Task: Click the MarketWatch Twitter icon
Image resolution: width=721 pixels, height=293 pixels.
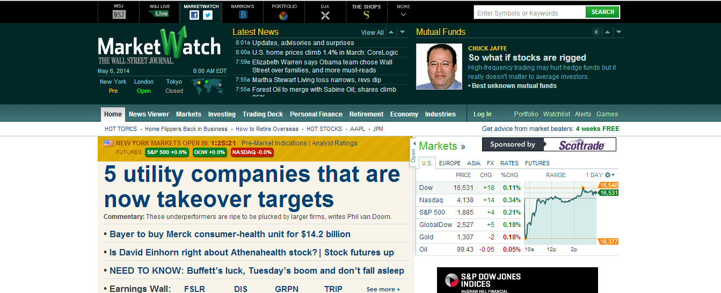Action: (208, 15)
